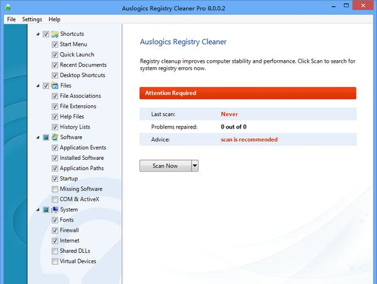The image size is (377, 284).
Task: Uncheck the Quick Launch checkbox
Action: tap(55, 55)
